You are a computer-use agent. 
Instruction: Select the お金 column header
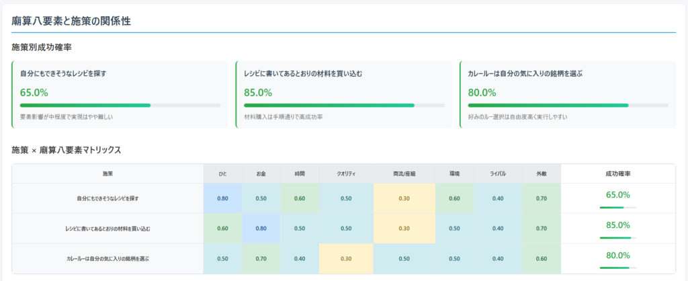pos(261,173)
